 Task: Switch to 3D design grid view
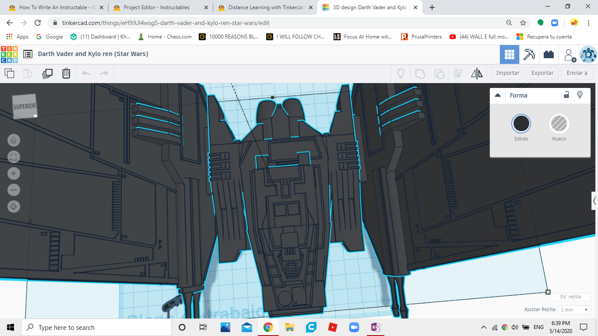point(509,55)
